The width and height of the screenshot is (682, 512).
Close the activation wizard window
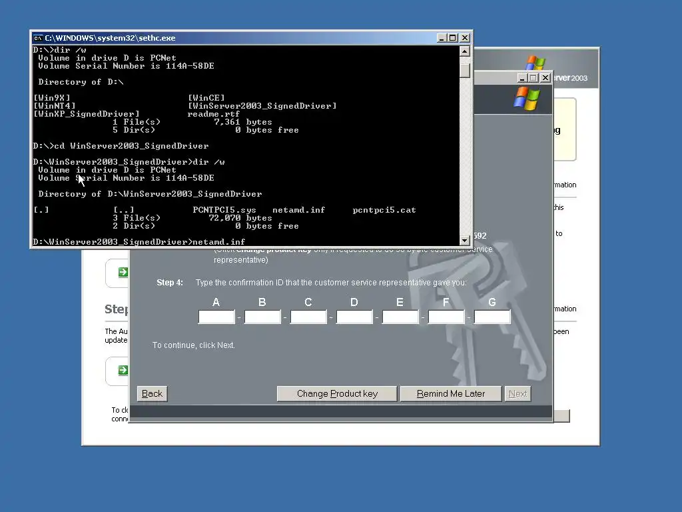click(545, 78)
